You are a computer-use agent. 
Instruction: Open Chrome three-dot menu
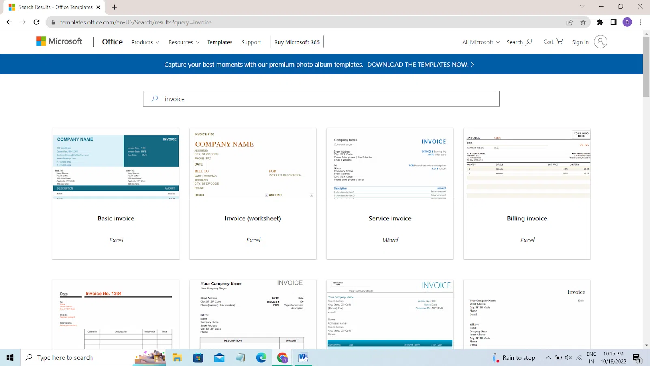coord(641,22)
